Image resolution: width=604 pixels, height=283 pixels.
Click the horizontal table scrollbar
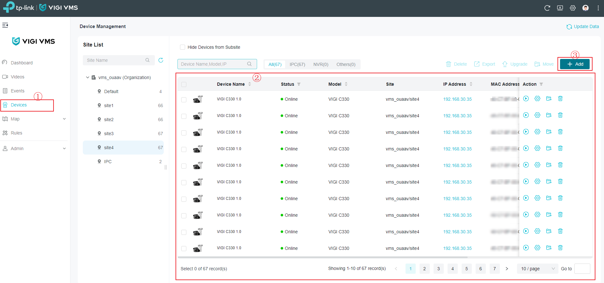coord(323,257)
